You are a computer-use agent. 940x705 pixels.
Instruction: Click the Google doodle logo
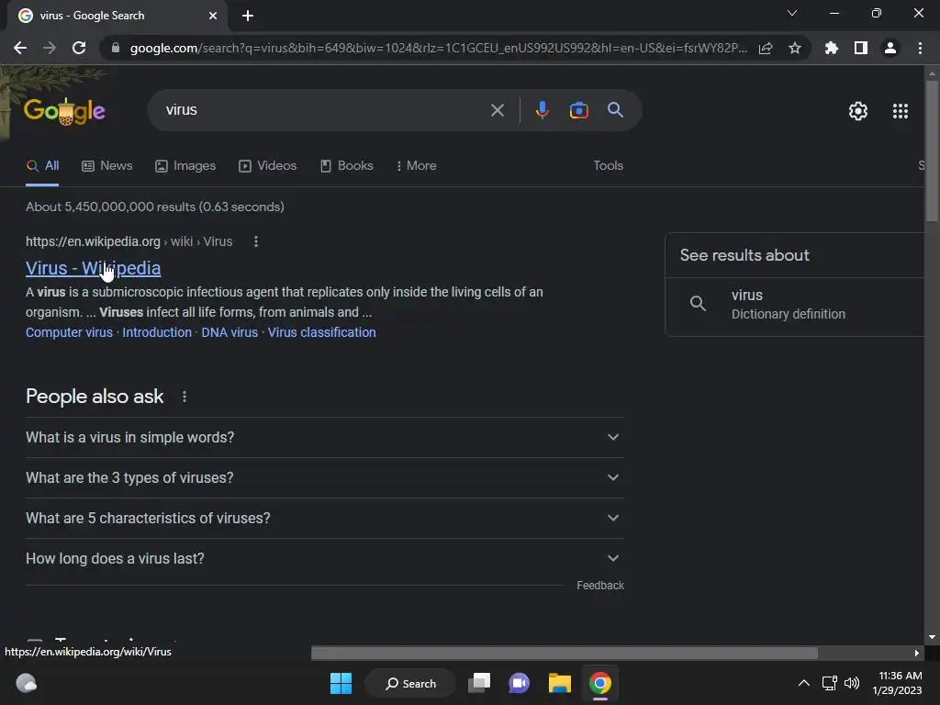(x=64, y=111)
